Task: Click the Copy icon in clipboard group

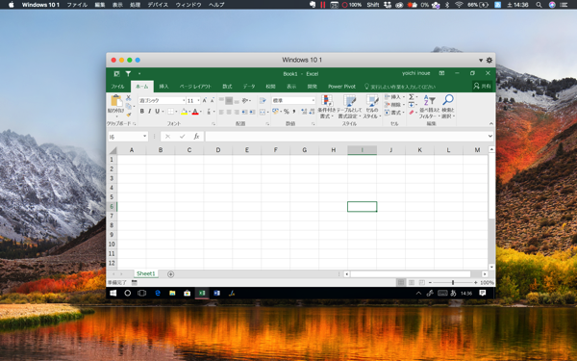Action: pos(129,107)
